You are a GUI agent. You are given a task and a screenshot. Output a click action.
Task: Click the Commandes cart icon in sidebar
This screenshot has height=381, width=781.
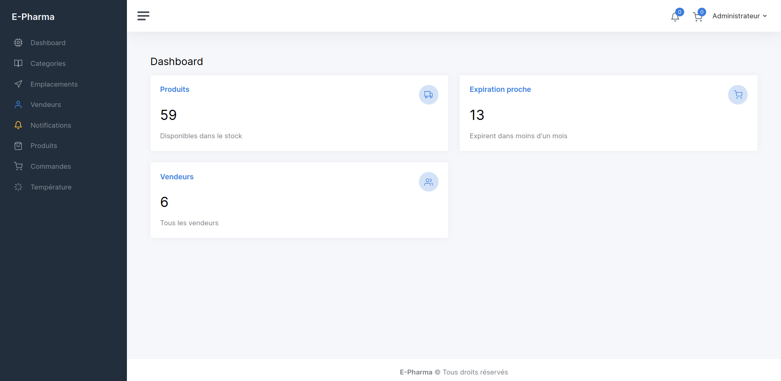(x=18, y=166)
